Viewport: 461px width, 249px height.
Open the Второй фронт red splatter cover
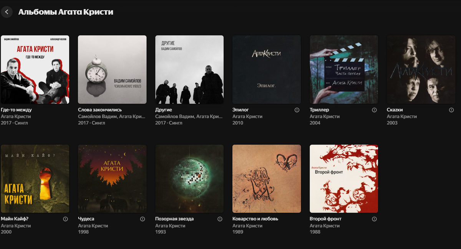pos(344,179)
